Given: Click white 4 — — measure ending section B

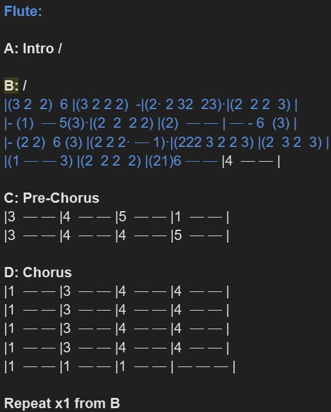Looking at the screenshot, I should point(249,161).
